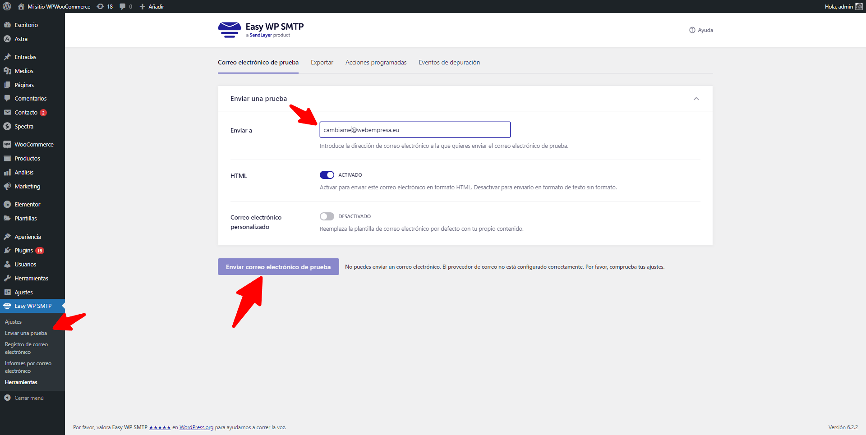This screenshot has height=435, width=866.
Task: Click the WordPress logo icon in admin bar
Action: [7, 6]
